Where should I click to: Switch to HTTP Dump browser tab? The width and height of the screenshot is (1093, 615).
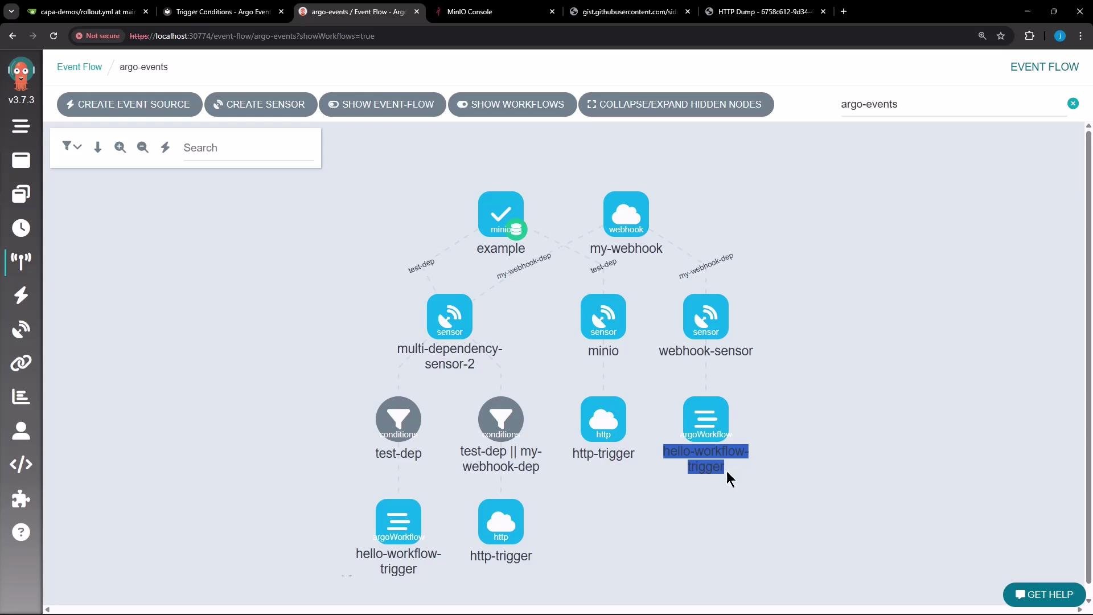point(764,11)
